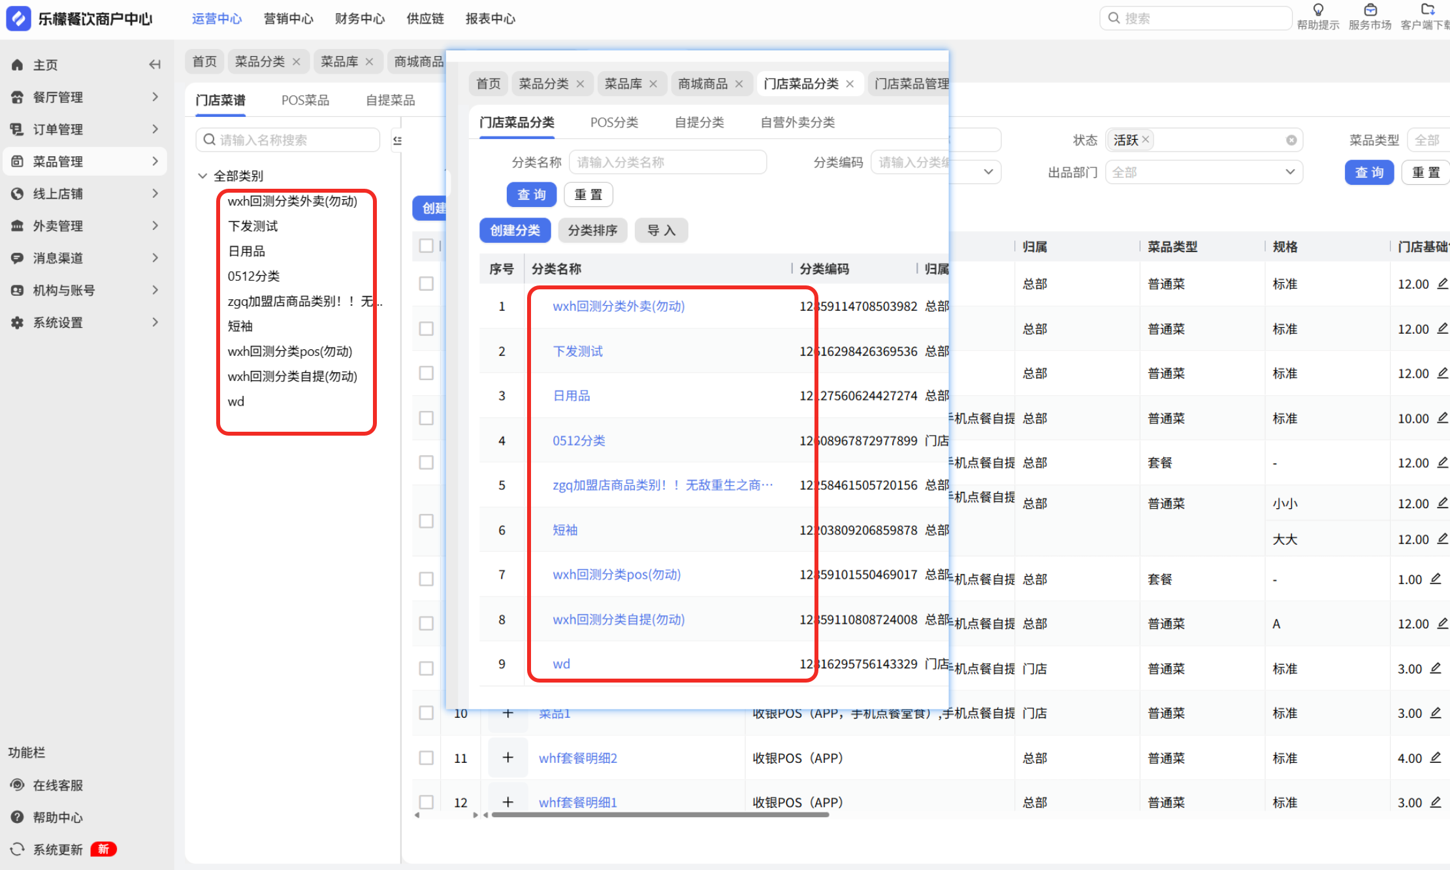Close the 菜品分类 tab in back window
The width and height of the screenshot is (1450, 870).
pyautogui.click(x=296, y=61)
